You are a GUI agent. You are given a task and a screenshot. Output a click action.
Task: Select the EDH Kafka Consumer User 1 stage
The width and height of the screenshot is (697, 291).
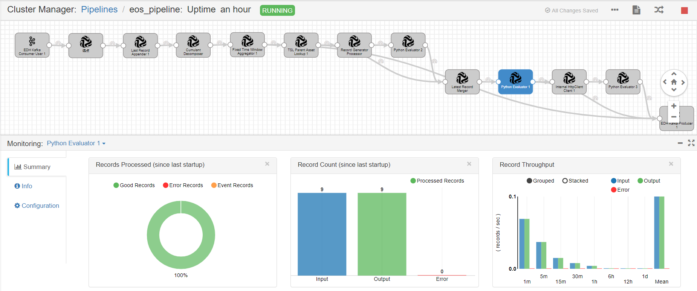point(32,45)
